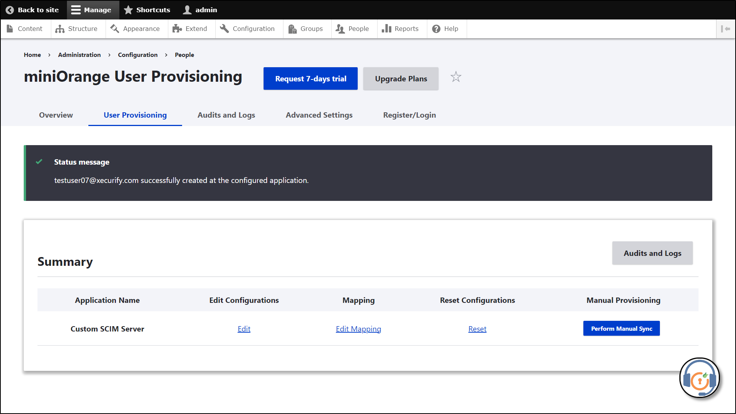The image size is (736, 414).
Task: Open the Content section icon
Action: tap(10, 28)
